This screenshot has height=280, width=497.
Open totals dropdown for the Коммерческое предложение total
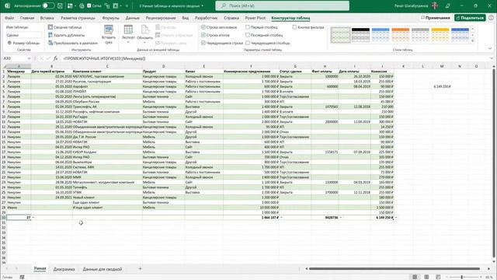pyautogui.click(x=281, y=218)
